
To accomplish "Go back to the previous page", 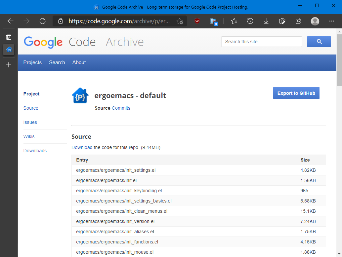I will [11, 21].
